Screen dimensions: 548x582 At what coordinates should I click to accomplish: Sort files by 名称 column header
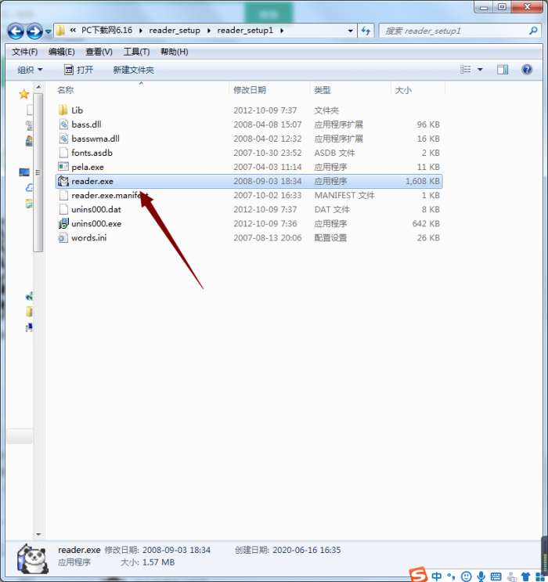tap(65, 90)
